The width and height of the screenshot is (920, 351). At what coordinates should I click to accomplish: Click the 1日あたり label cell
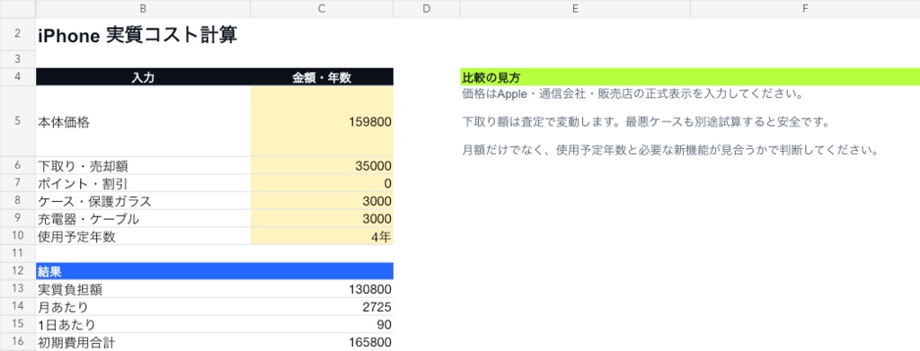click(x=143, y=325)
